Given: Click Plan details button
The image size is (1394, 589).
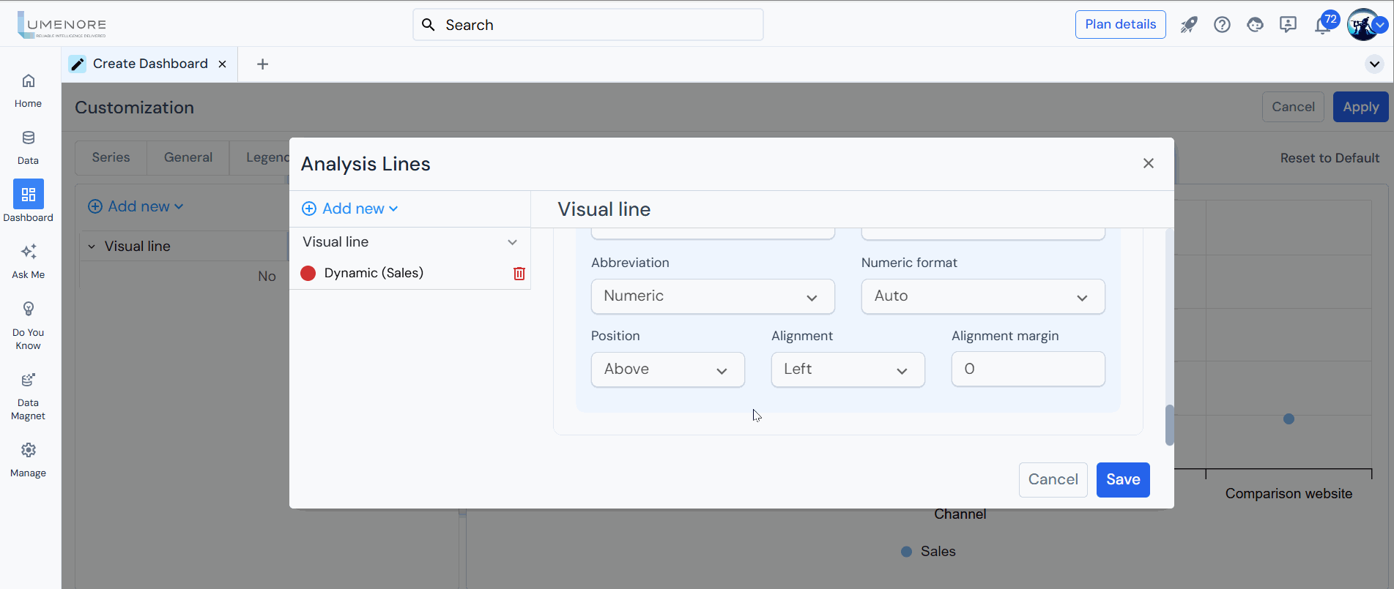Looking at the screenshot, I should (1120, 24).
